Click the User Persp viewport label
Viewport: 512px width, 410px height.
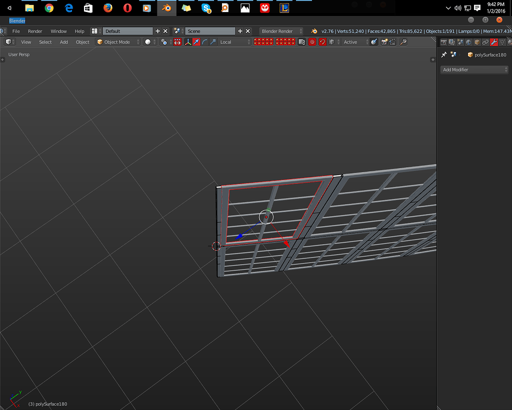[19, 54]
